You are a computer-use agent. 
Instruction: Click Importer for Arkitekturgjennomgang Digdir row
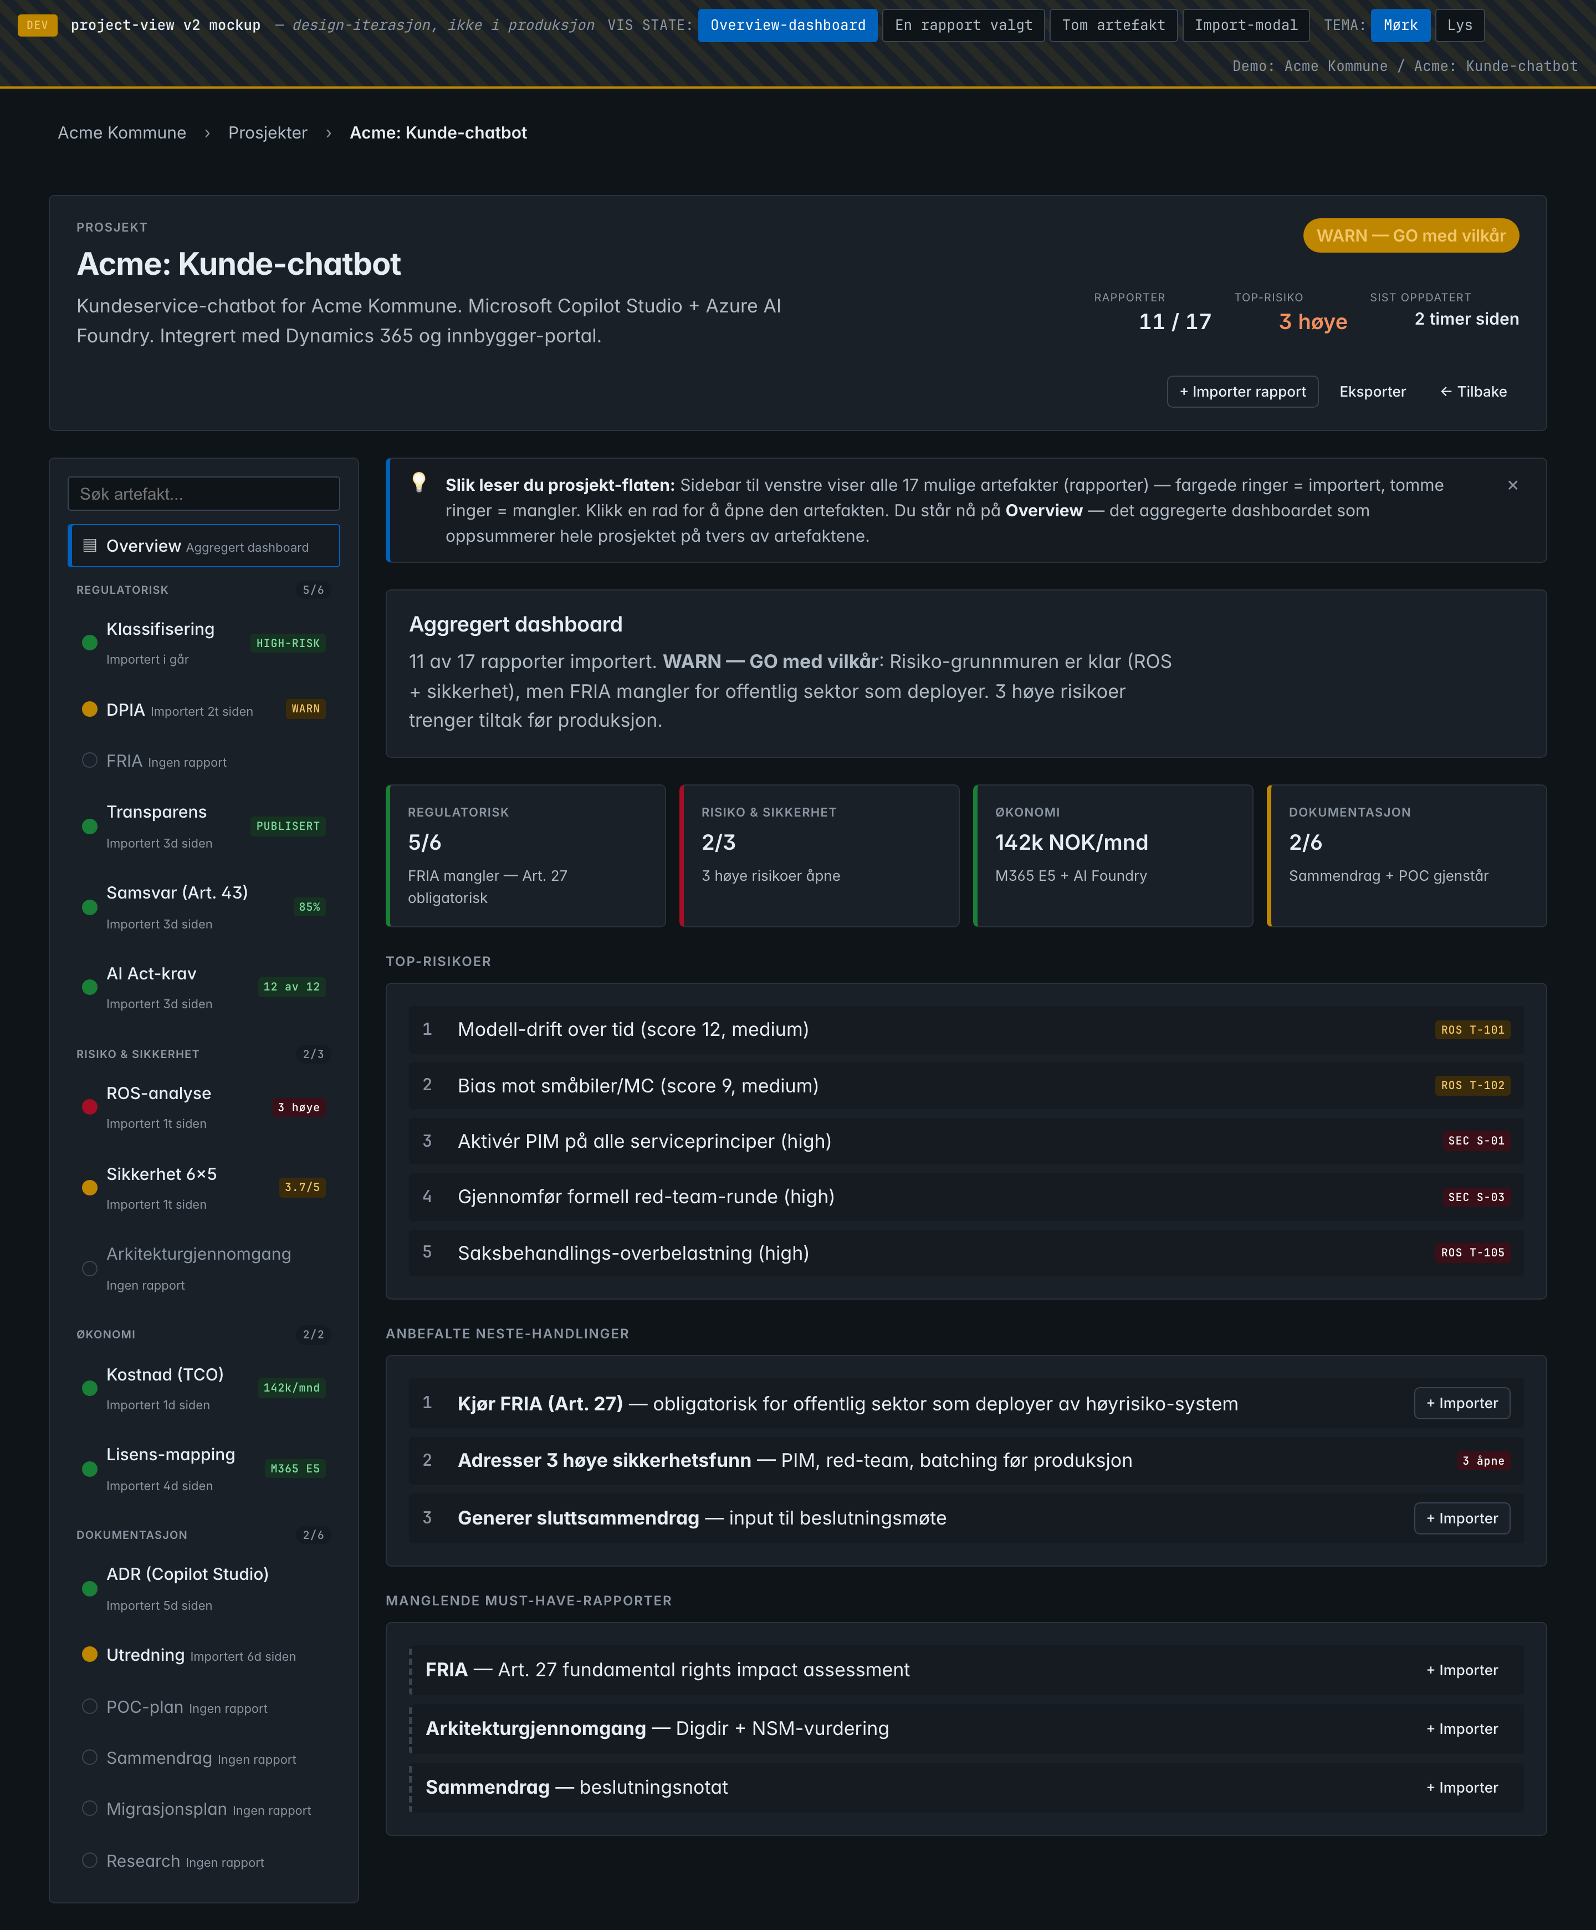[1461, 1729]
